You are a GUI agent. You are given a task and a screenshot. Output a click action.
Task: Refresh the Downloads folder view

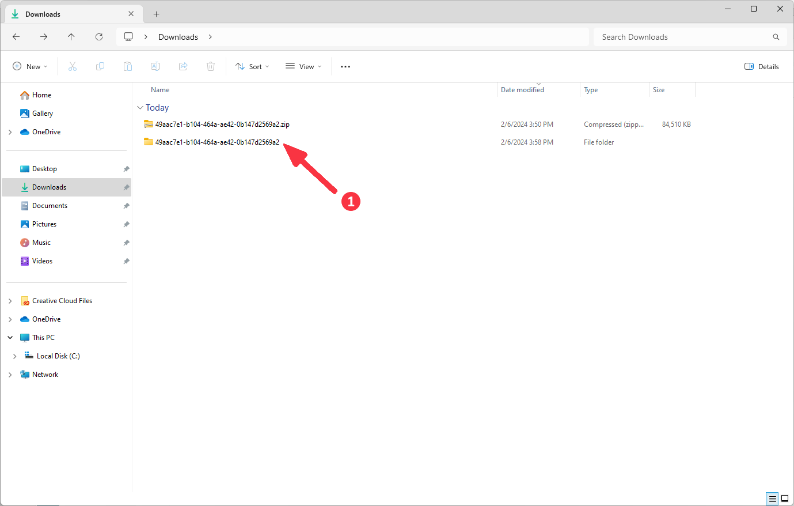point(98,36)
